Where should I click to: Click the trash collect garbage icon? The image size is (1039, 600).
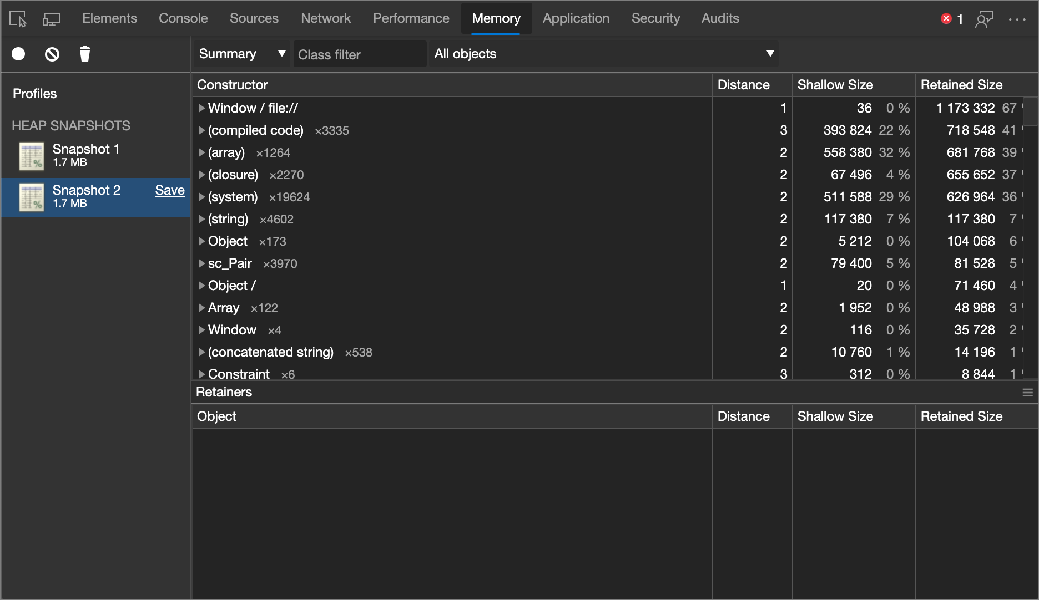coord(85,54)
